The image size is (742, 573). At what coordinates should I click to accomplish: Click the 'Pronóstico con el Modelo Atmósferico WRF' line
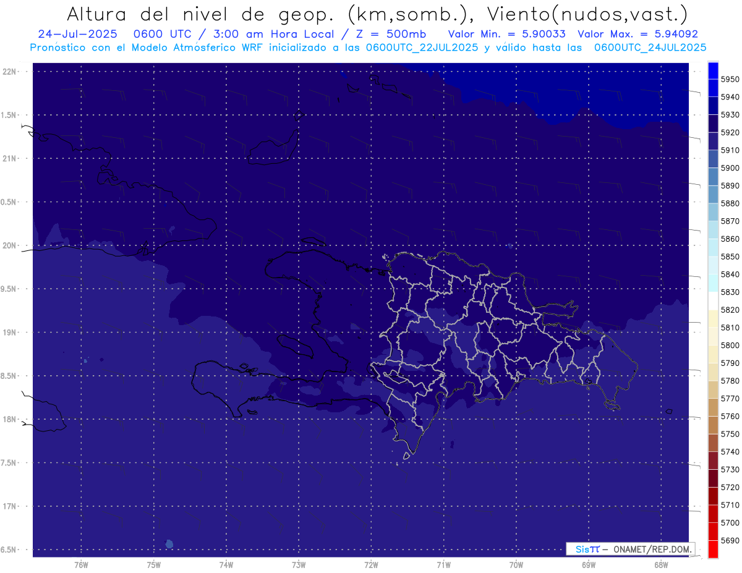coord(368,47)
